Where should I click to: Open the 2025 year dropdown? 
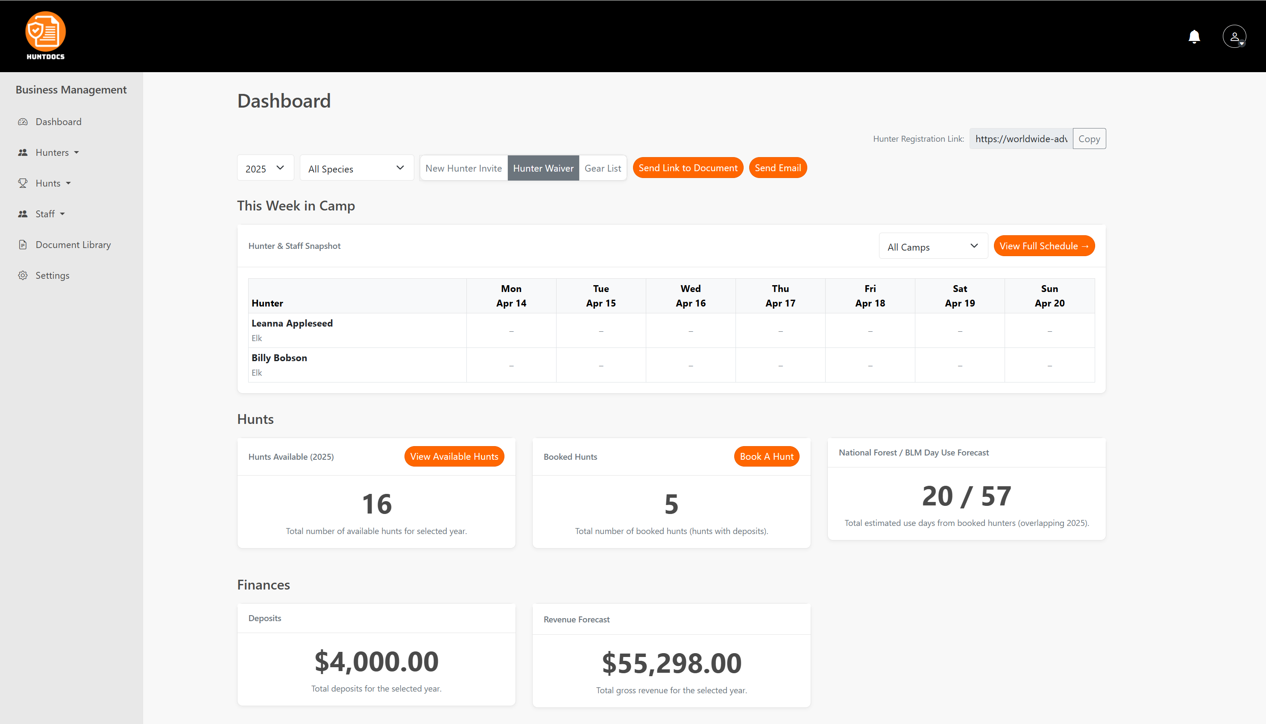click(265, 168)
